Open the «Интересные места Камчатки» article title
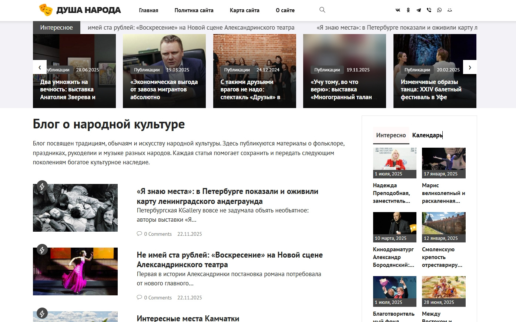This screenshot has height=322, width=516. (x=188, y=318)
